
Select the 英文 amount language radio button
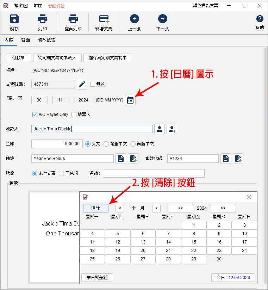click(x=88, y=144)
